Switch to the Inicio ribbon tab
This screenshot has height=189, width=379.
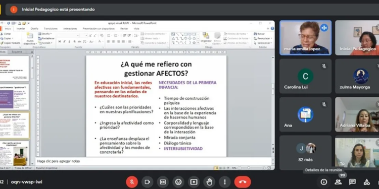[x=8, y=29]
